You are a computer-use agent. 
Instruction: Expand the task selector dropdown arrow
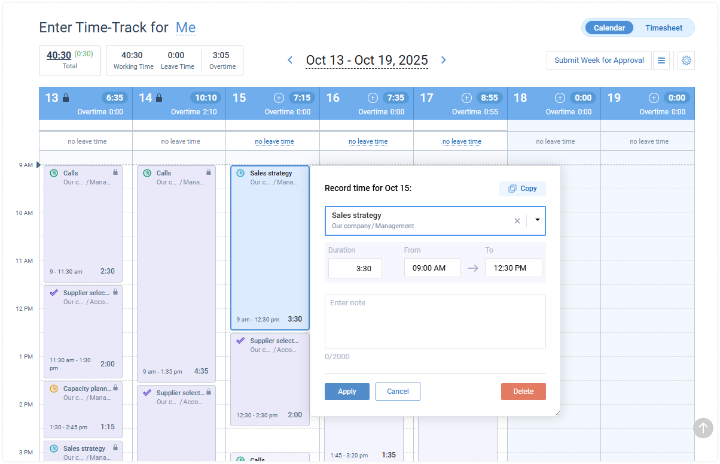point(536,220)
